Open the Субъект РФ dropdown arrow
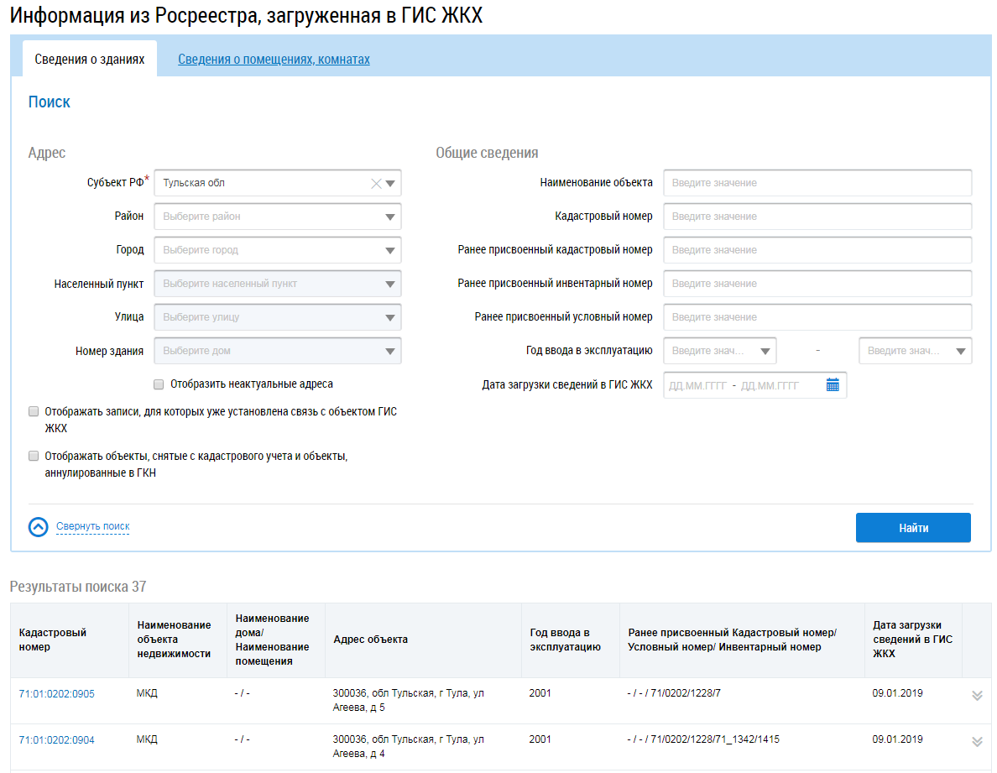The height and width of the screenshot is (773, 997). pyautogui.click(x=390, y=183)
